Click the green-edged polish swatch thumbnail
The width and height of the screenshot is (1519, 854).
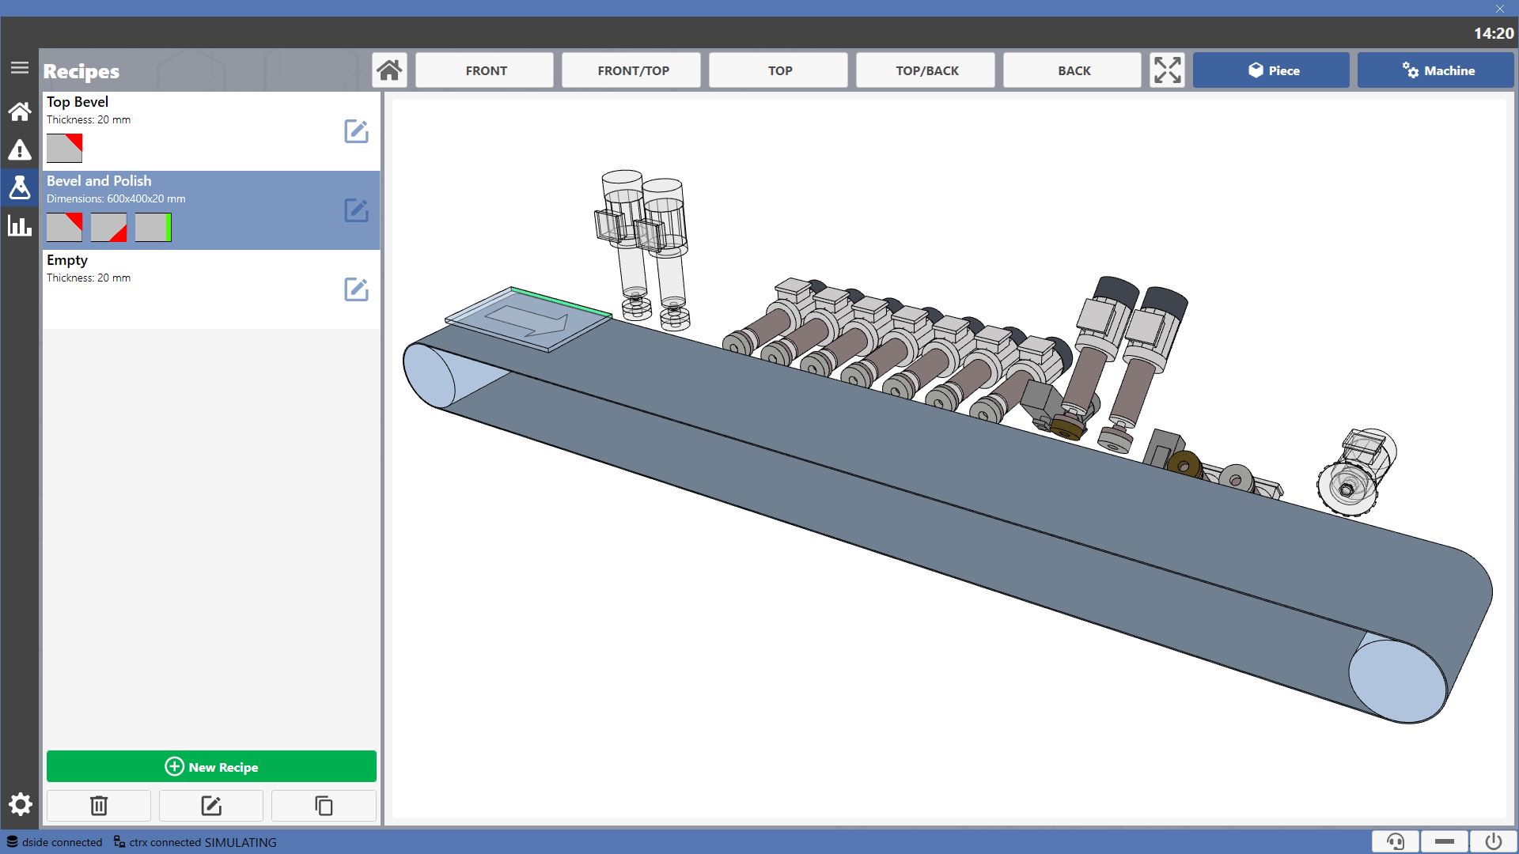(x=153, y=228)
